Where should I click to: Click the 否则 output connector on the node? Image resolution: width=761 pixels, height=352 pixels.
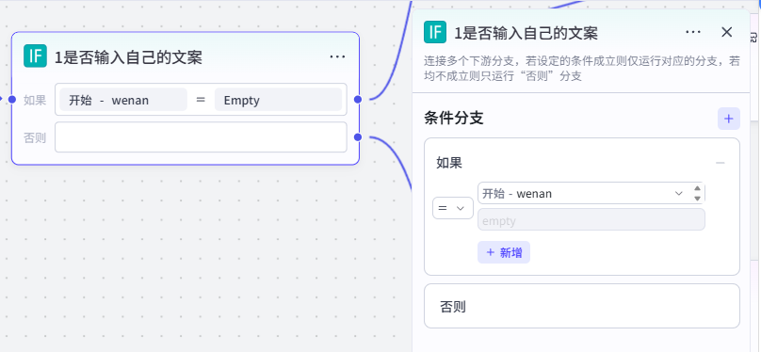click(x=358, y=137)
